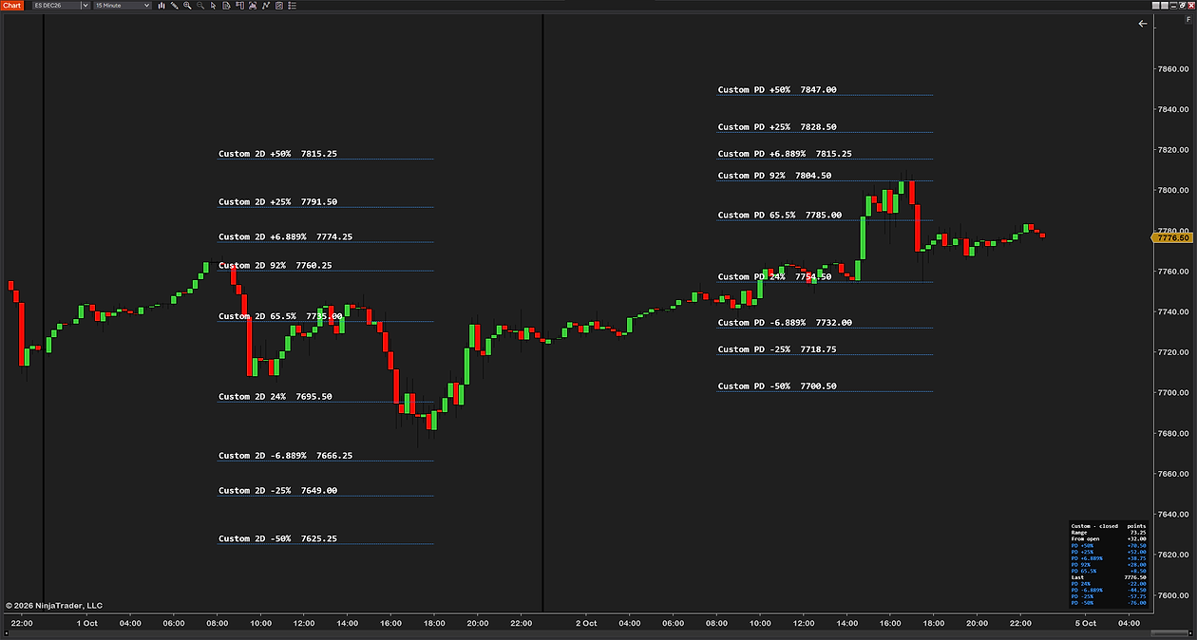This screenshot has height=640, width=1197.
Task: Click the zoom out magnifier icon
Action: (200, 5)
